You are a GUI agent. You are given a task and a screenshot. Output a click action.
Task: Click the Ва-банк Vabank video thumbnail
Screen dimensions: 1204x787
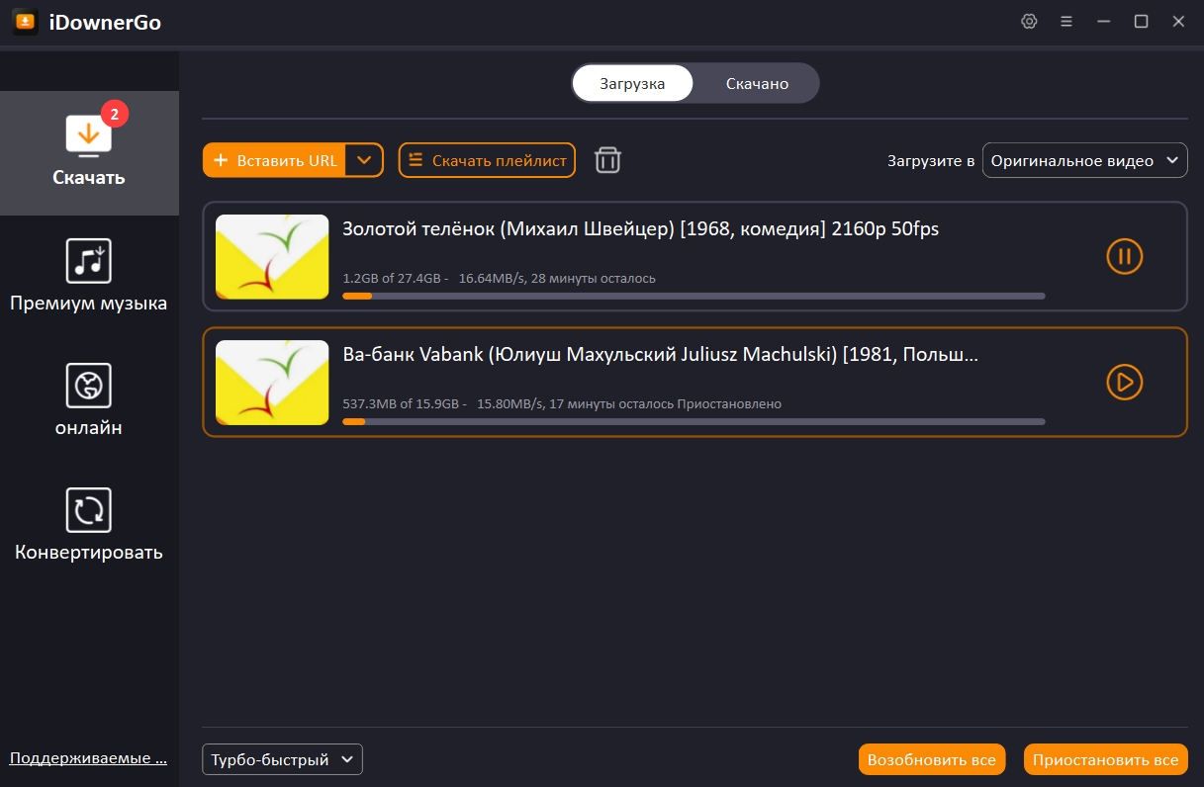point(272,383)
